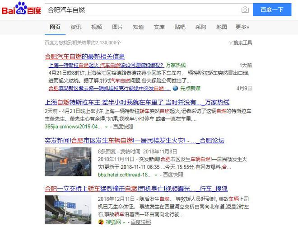
Task: Go to the 贴吧 tab
Action: tap(180, 27)
